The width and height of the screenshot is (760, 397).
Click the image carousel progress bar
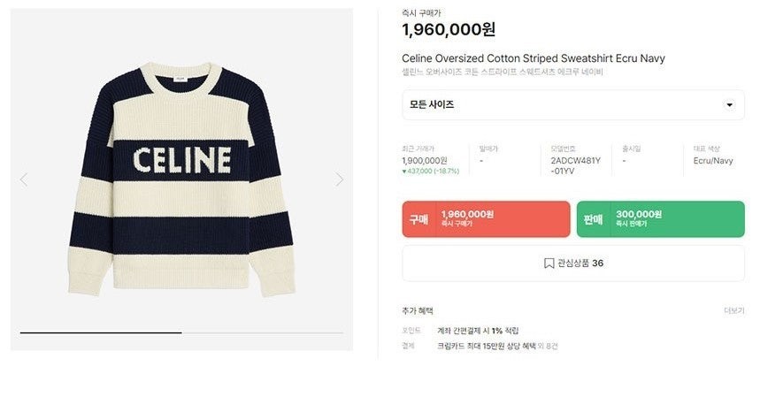[181, 332]
